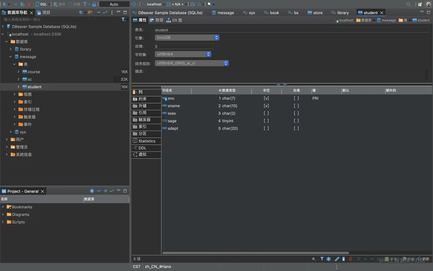The width and height of the screenshot is (433, 271).
Task: Click the filter funnel in navigator search
Action: pyautogui.click(x=123, y=20)
